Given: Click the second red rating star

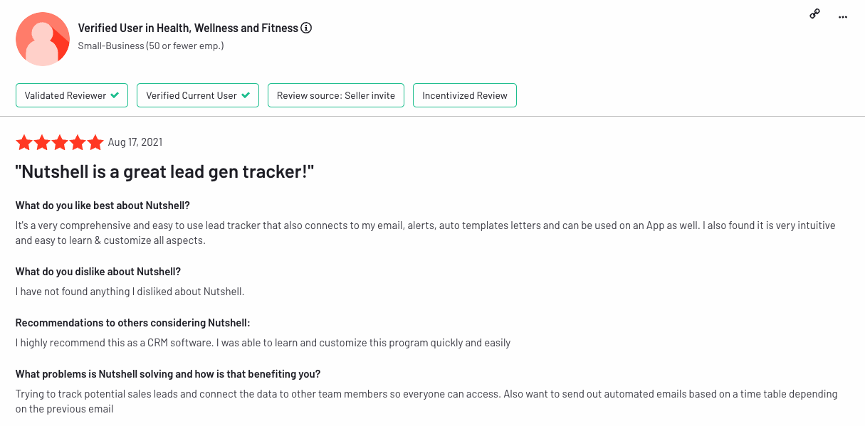Looking at the screenshot, I should point(42,143).
